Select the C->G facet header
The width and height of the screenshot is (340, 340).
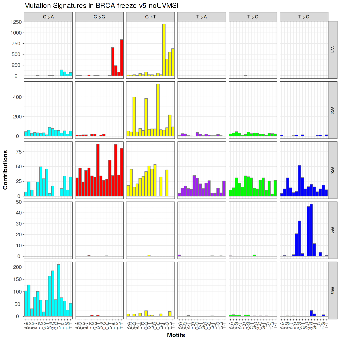(x=99, y=17)
